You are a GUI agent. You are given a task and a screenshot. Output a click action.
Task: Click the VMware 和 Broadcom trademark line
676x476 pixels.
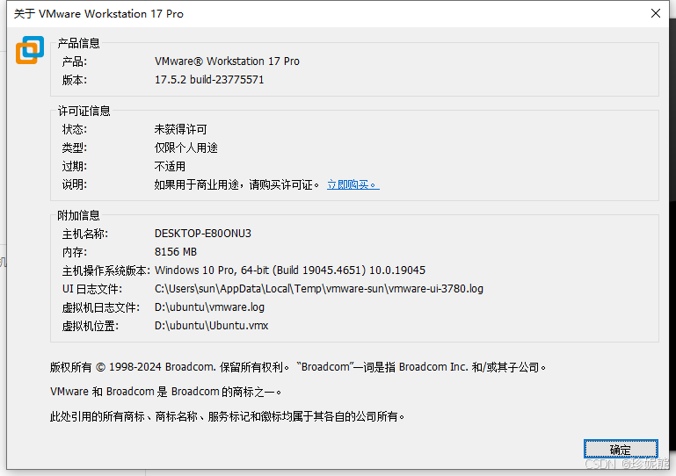(x=166, y=392)
